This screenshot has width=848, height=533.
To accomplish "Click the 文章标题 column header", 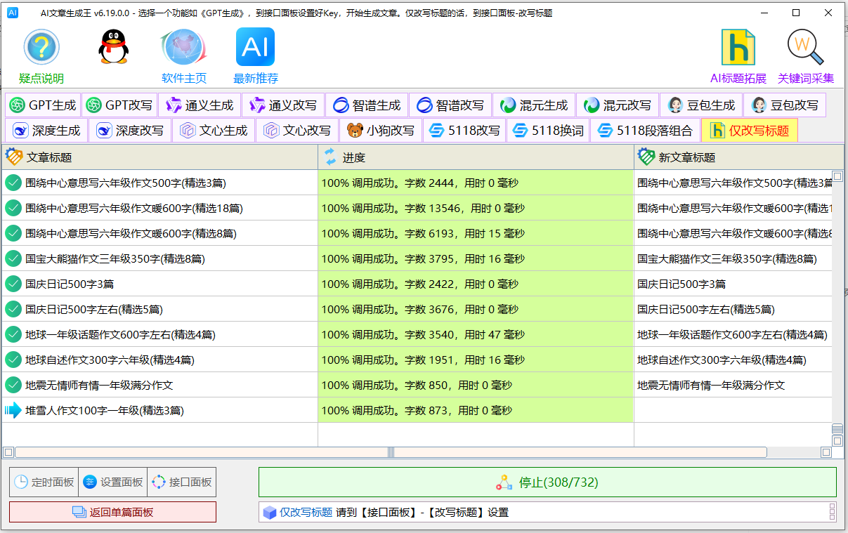I will pos(159,157).
